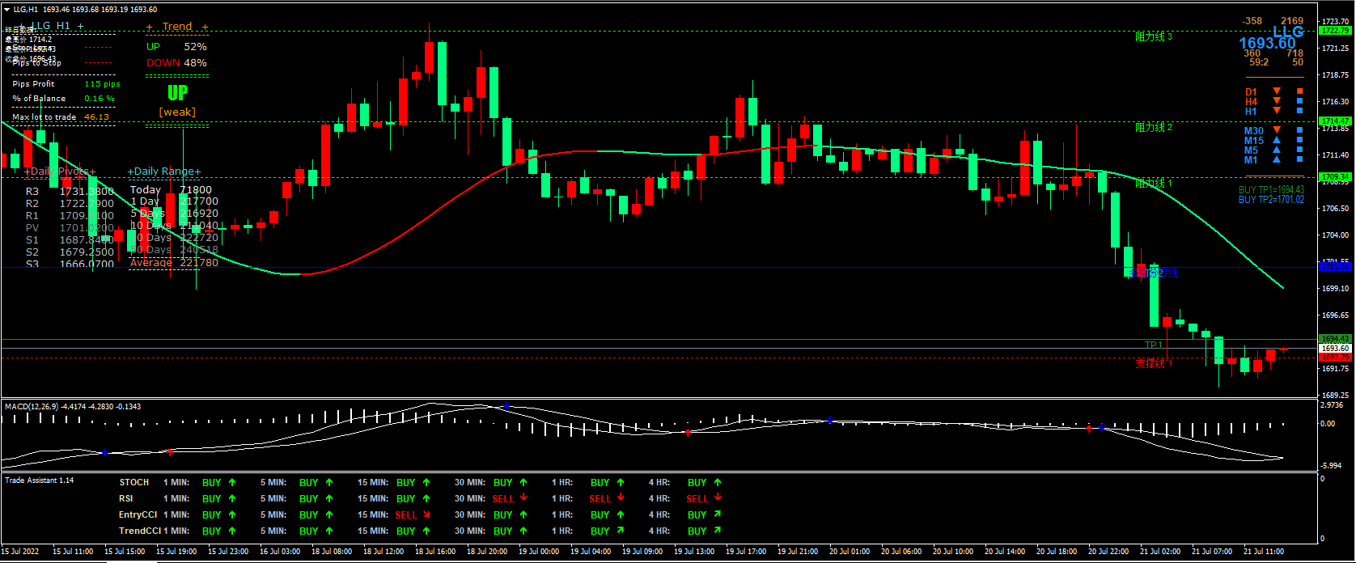Click the blue square beside M30
This screenshot has height=563, width=1356.
point(1300,130)
